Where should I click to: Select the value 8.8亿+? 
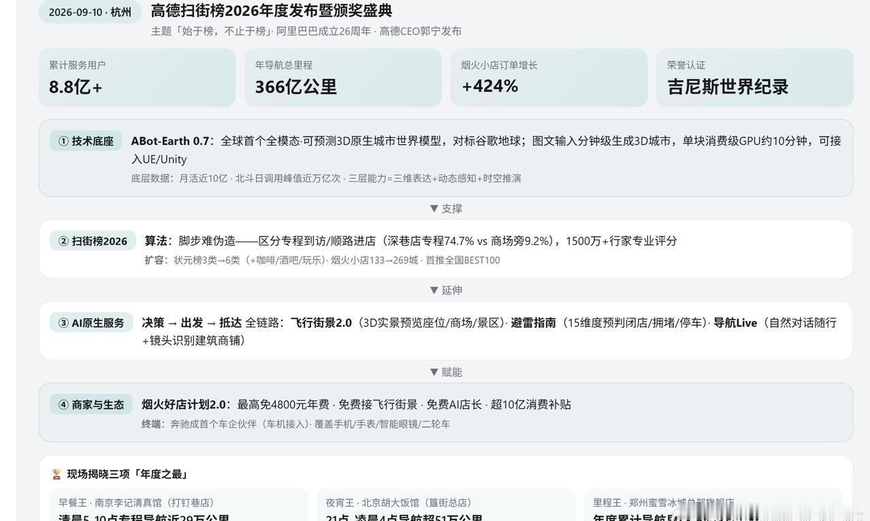click(x=76, y=86)
